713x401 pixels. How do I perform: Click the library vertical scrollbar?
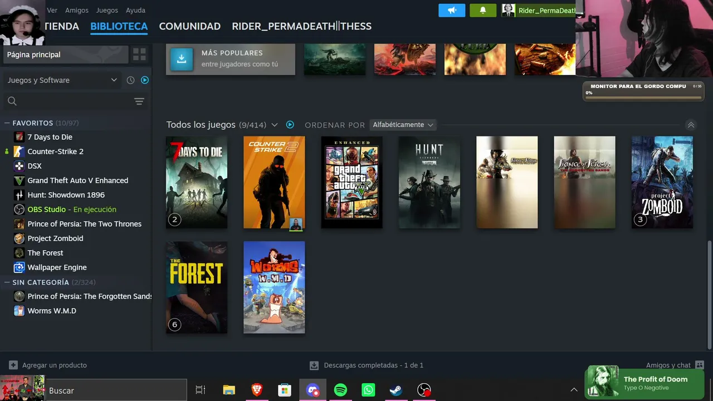pyautogui.click(x=710, y=295)
